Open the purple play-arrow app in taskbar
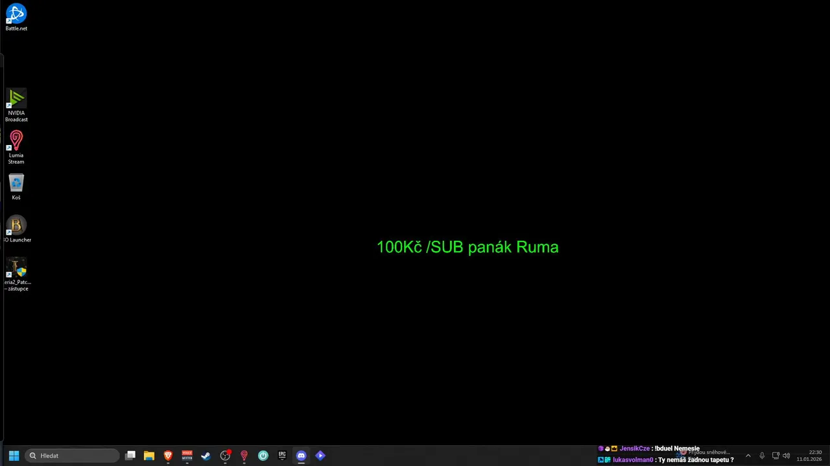Image resolution: width=830 pixels, height=466 pixels. tap(320, 456)
